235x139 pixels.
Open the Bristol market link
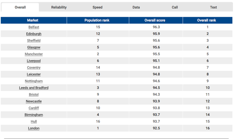[x=34, y=94]
